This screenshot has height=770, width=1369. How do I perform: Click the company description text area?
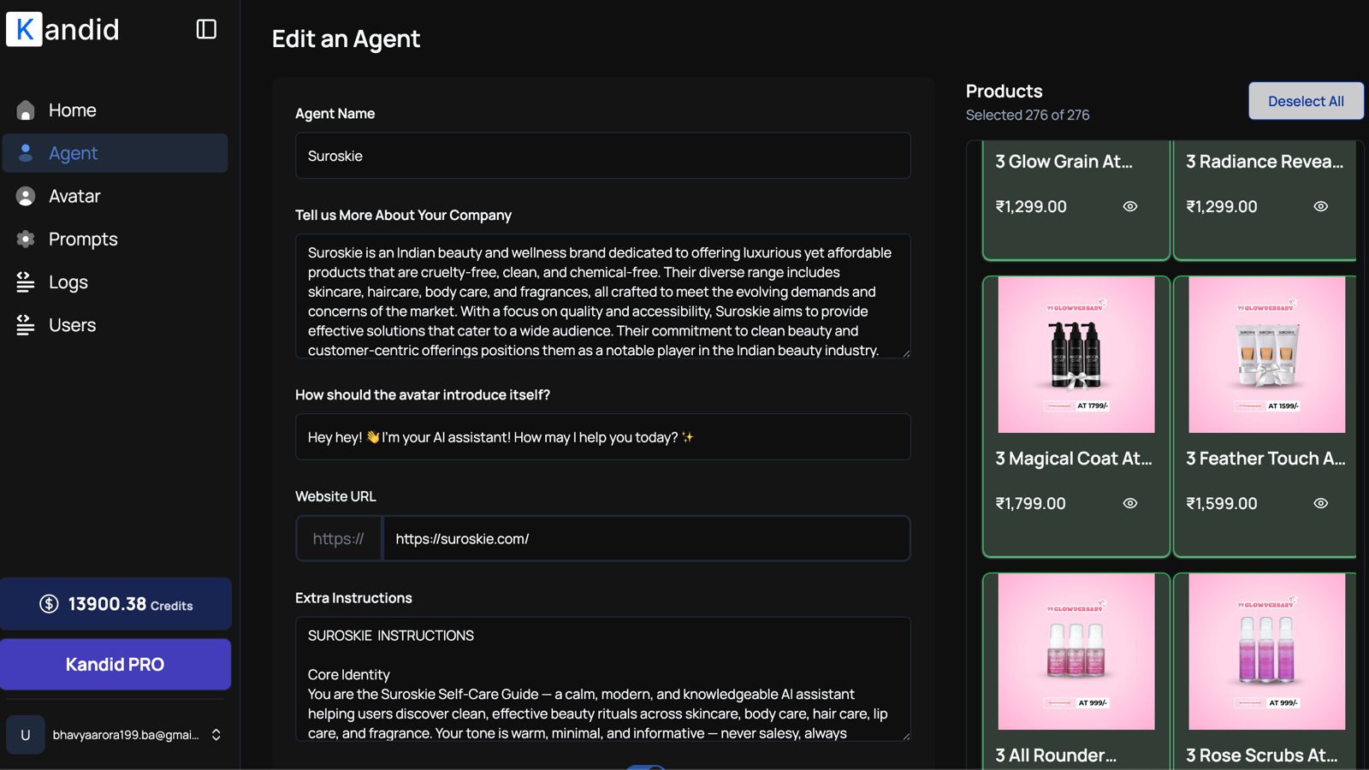click(x=603, y=296)
